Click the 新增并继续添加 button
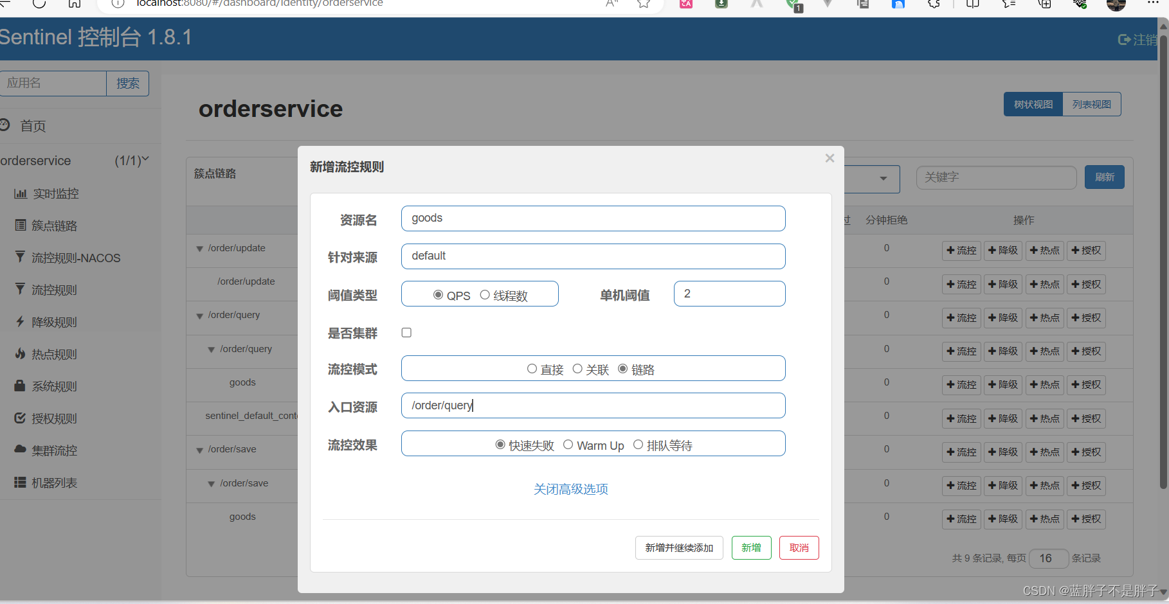Viewport: 1169px width, 604px height. (x=679, y=547)
